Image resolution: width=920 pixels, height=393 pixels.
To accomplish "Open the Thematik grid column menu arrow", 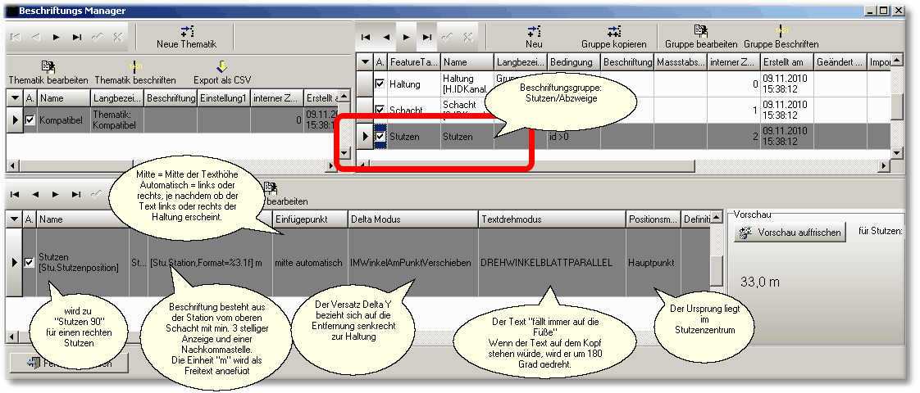I will tap(15, 97).
